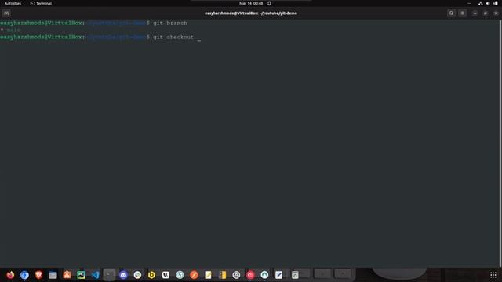Open the orange round Postman-style dock icon
The height and width of the screenshot is (282, 502).
click(194, 275)
